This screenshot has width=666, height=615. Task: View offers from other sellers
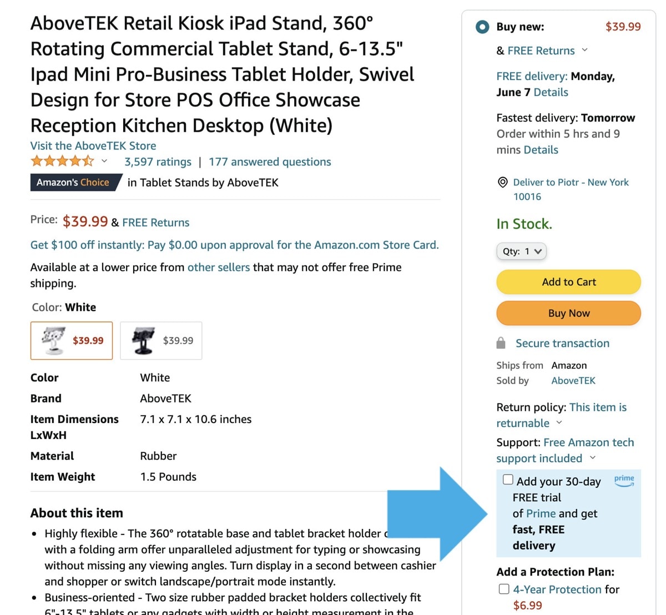[218, 267]
